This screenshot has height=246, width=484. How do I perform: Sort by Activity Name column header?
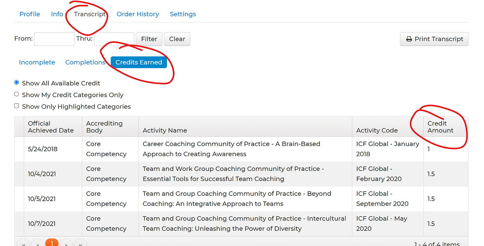point(165,130)
